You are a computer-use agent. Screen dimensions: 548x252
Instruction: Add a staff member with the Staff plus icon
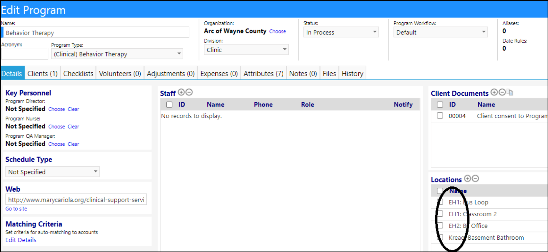181,92
